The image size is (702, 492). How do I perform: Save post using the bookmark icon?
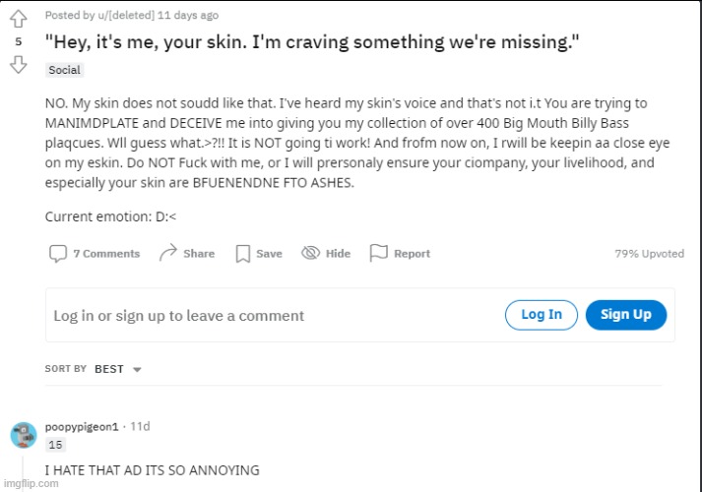click(x=242, y=254)
